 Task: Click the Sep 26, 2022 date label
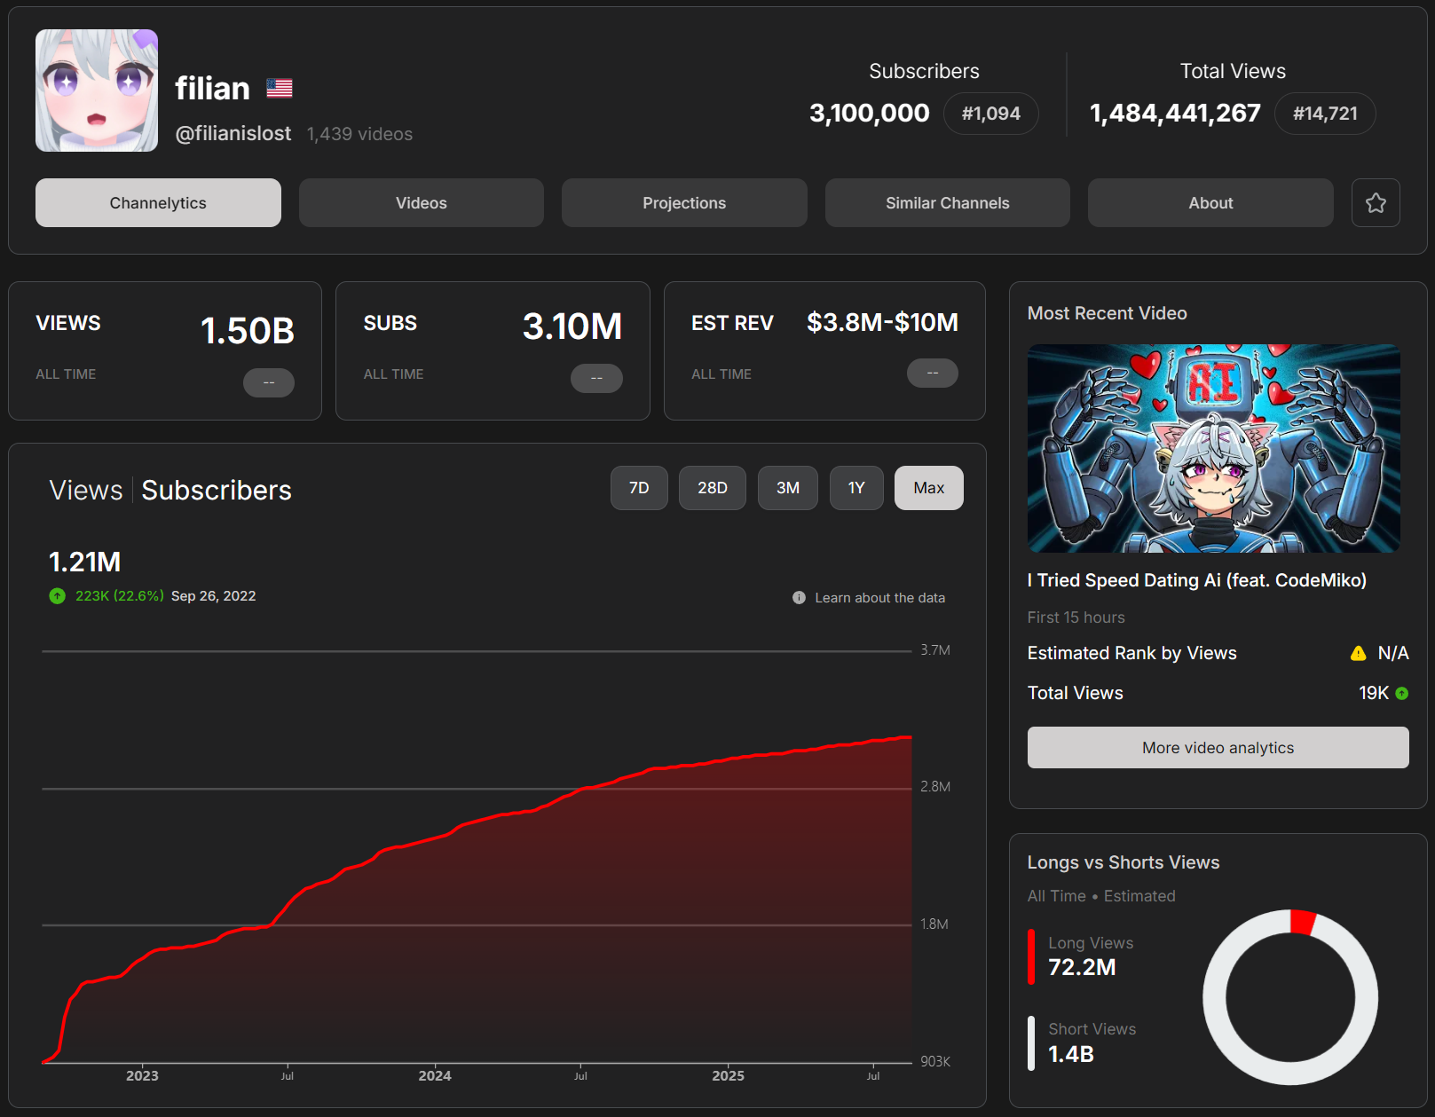(213, 596)
